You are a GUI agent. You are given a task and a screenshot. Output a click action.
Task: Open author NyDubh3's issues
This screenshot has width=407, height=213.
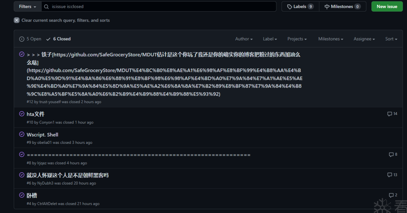click(45, 183)
